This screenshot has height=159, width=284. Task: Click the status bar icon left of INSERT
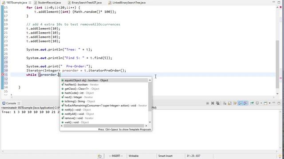[x=99, y=156]
